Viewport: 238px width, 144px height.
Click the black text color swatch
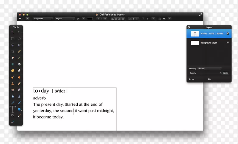90,19
